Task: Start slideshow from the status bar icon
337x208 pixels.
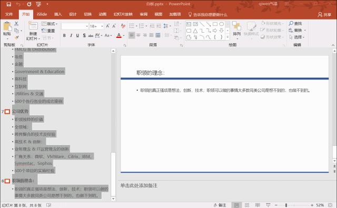Action: pos(268,205)
